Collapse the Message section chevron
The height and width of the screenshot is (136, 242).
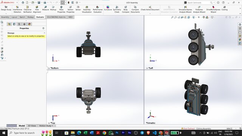[x=44, y=33]
